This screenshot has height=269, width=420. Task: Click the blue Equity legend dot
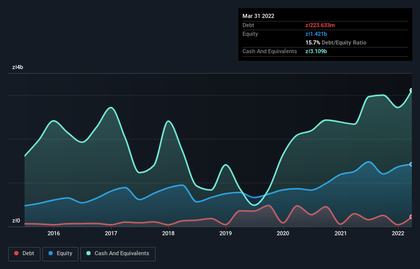[x=50, y=253]
